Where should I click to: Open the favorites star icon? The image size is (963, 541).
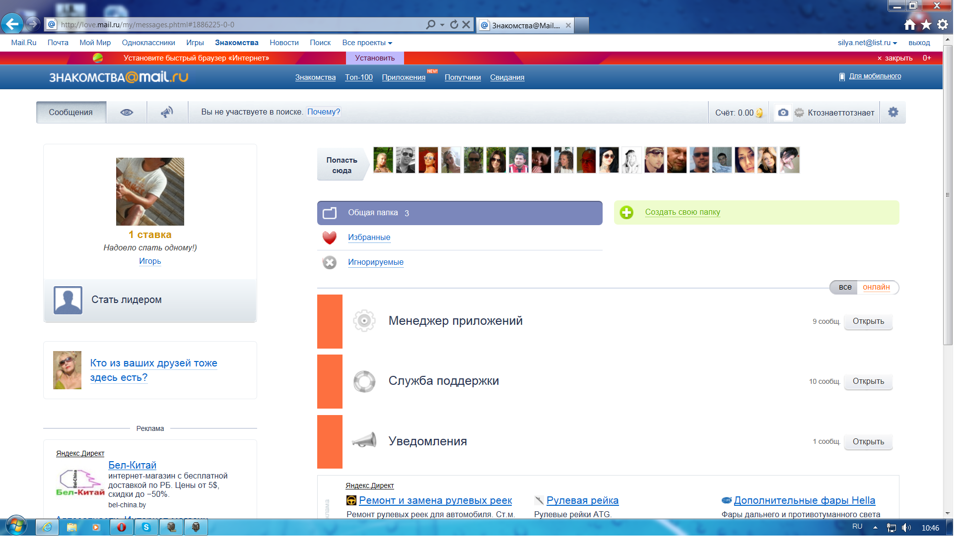click(926, 24)
